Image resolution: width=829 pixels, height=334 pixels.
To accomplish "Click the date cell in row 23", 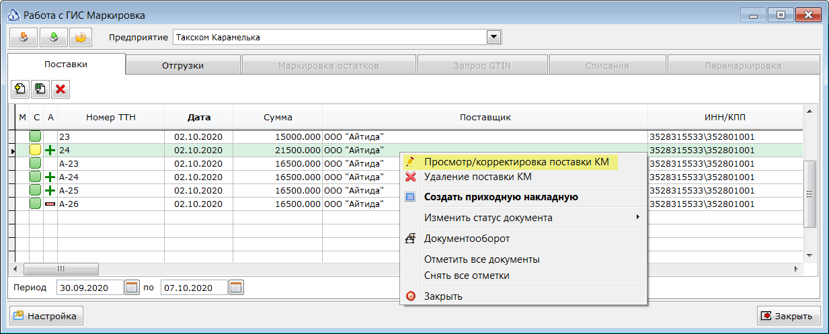I will click(198, 136).
